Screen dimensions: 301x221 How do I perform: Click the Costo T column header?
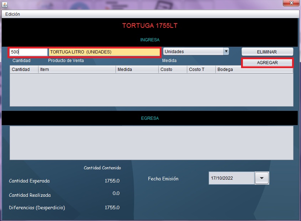[201, 70]
